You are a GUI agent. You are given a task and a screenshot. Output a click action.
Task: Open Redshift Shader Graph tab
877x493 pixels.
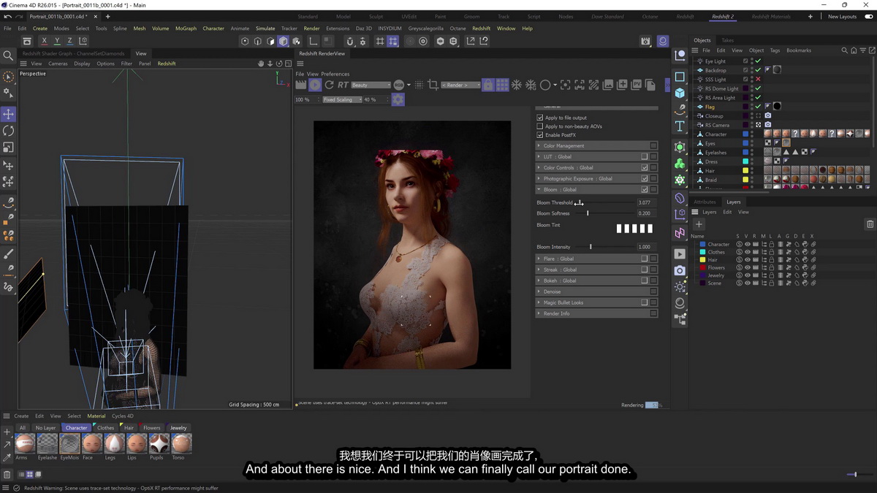(x=74, y=53)
